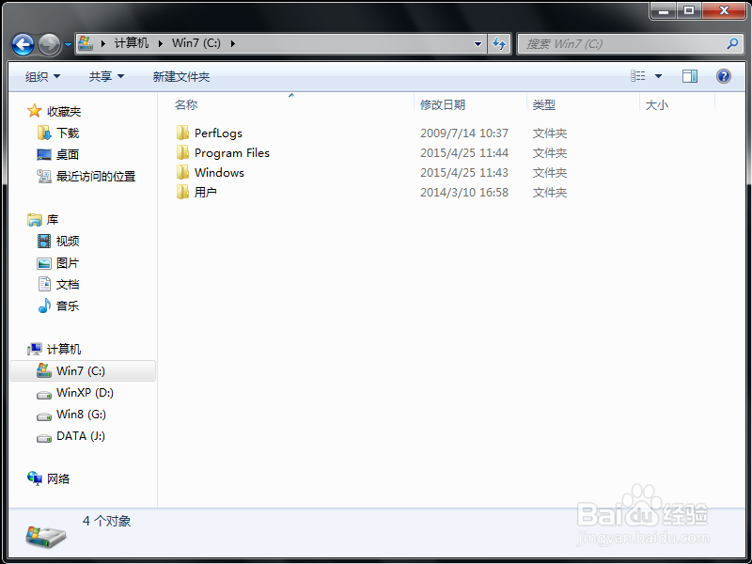This screenshot has height=564, width=752.
Task: Click the 下载 folder icon in sidebar
Action: (x=44, y=133)
